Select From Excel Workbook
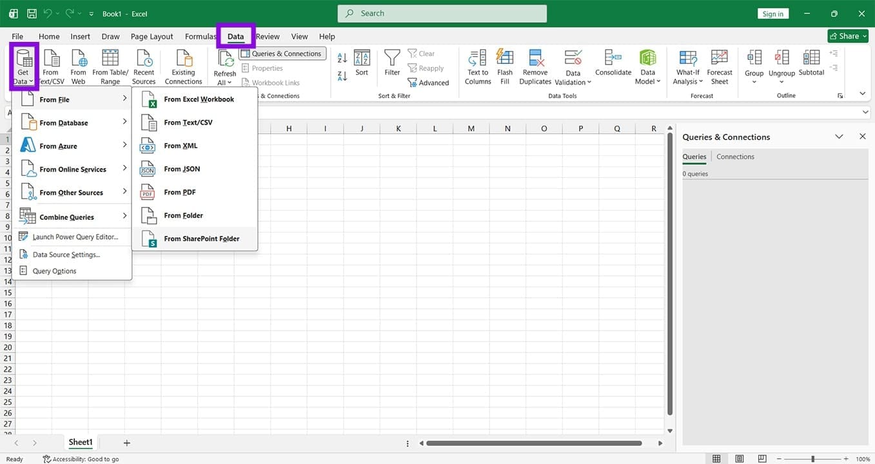 point(195,99)
